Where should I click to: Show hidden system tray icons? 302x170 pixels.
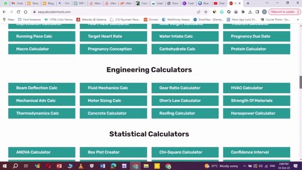244,166
